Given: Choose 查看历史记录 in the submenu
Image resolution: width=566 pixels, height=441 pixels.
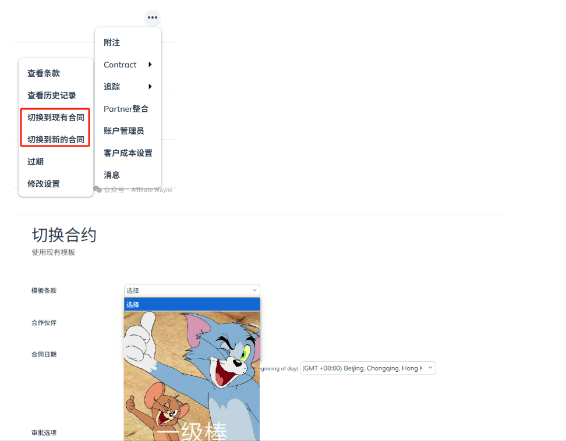Looking at the screenshot, I should (52, 95).
